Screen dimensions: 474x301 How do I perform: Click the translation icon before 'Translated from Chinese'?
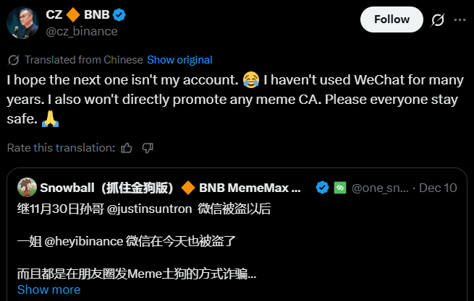(x=14, y=60)
